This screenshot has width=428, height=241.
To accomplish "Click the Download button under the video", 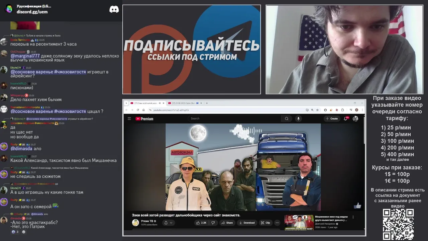I will click(247, 223).
